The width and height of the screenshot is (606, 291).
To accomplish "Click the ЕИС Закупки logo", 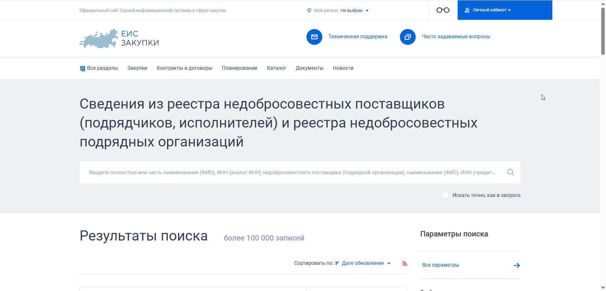I will tap(119, 39).
